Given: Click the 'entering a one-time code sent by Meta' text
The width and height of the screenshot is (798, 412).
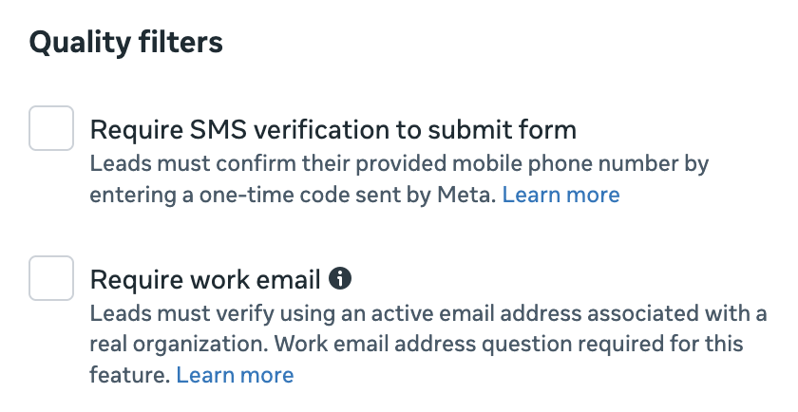Looking at the screenshot, I should pyautogui.click(x=293, y=195).
